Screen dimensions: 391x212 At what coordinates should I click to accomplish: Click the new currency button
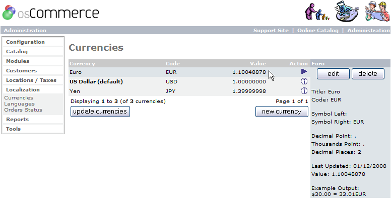[282, 112]
